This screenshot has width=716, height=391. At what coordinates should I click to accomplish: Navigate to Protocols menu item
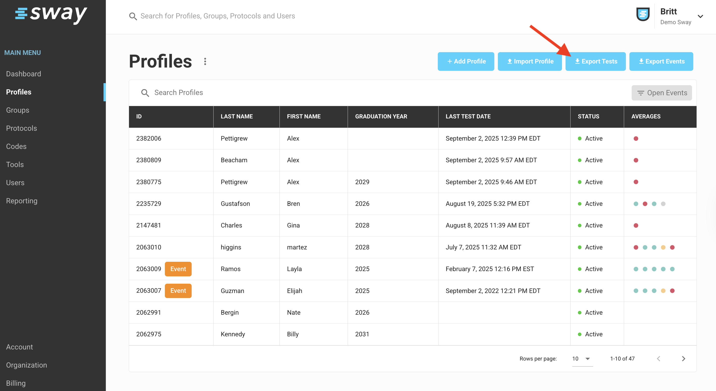coord(21,128)
